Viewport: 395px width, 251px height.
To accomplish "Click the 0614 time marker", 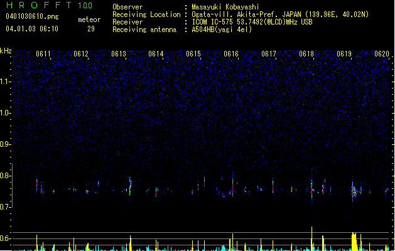I will 156,54.
